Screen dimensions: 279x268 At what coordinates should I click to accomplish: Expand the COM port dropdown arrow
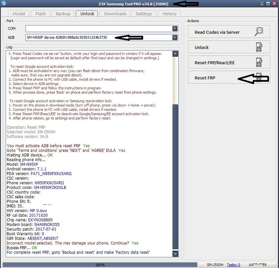click(x=175, y=28)
